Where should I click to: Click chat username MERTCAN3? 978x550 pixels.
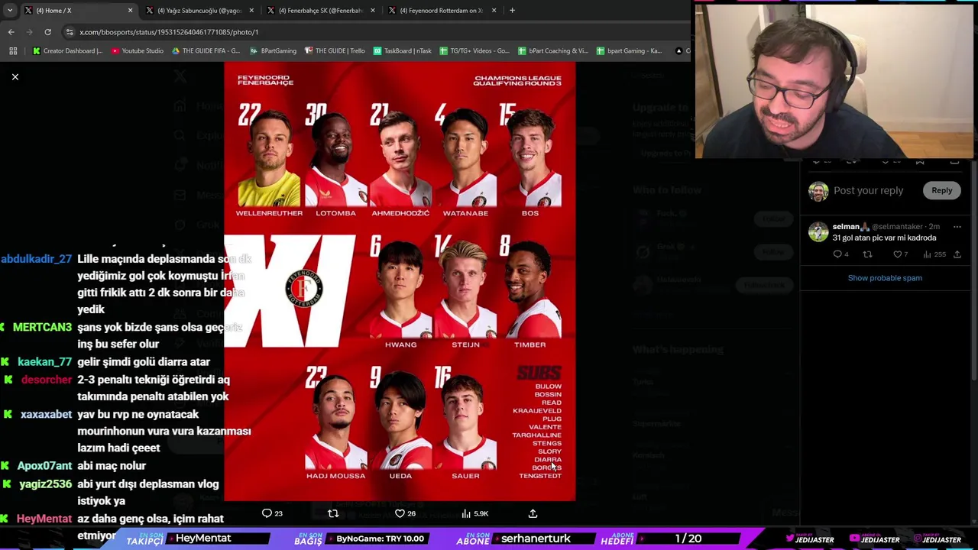pos(42,327)
